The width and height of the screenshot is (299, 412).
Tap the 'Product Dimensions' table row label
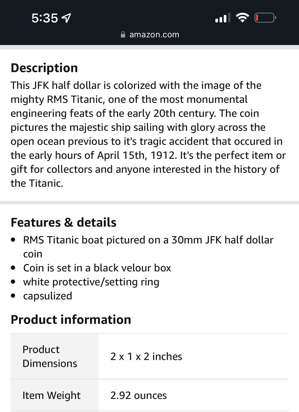(x=50, y=356)
